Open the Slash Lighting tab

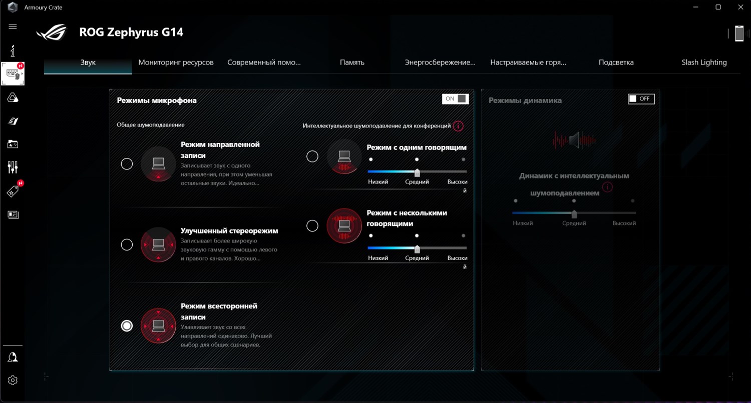704,62
